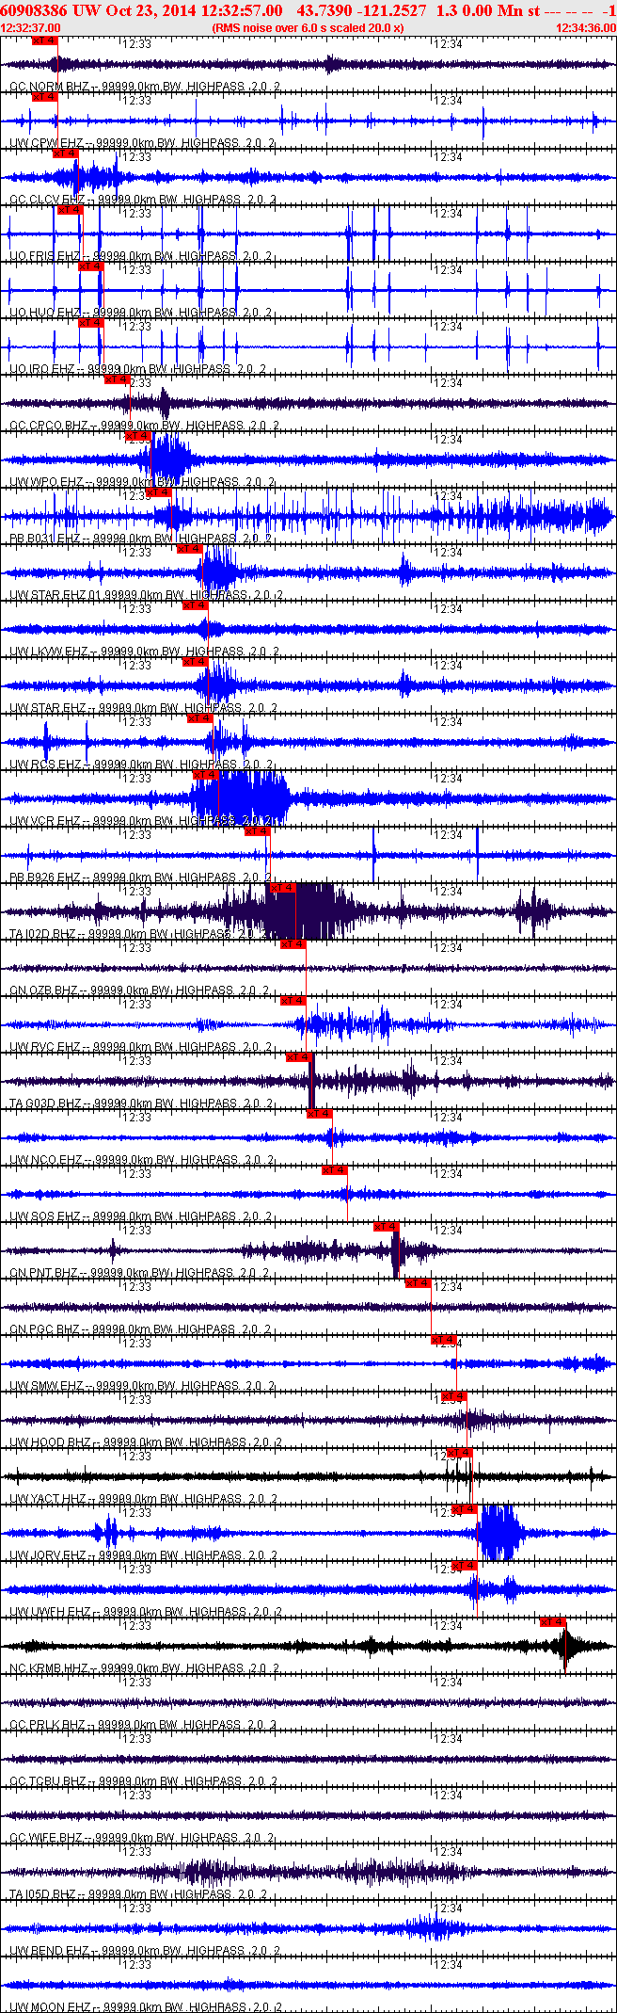Click the event ID 60908386 in header
This screenshot has height=2013, width=617.
33,10
